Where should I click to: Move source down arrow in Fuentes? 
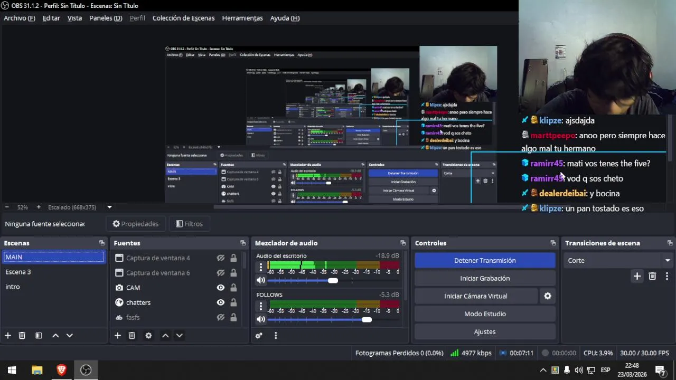179,336
